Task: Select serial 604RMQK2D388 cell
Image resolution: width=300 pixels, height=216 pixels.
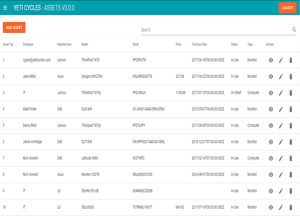Action: (143, 191)
